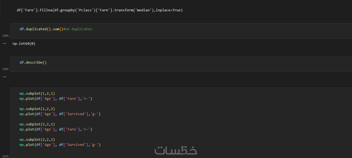Focus the df.duplicated().sum() code cell
This screenshot has width=352, height=158.
(181, 31)
